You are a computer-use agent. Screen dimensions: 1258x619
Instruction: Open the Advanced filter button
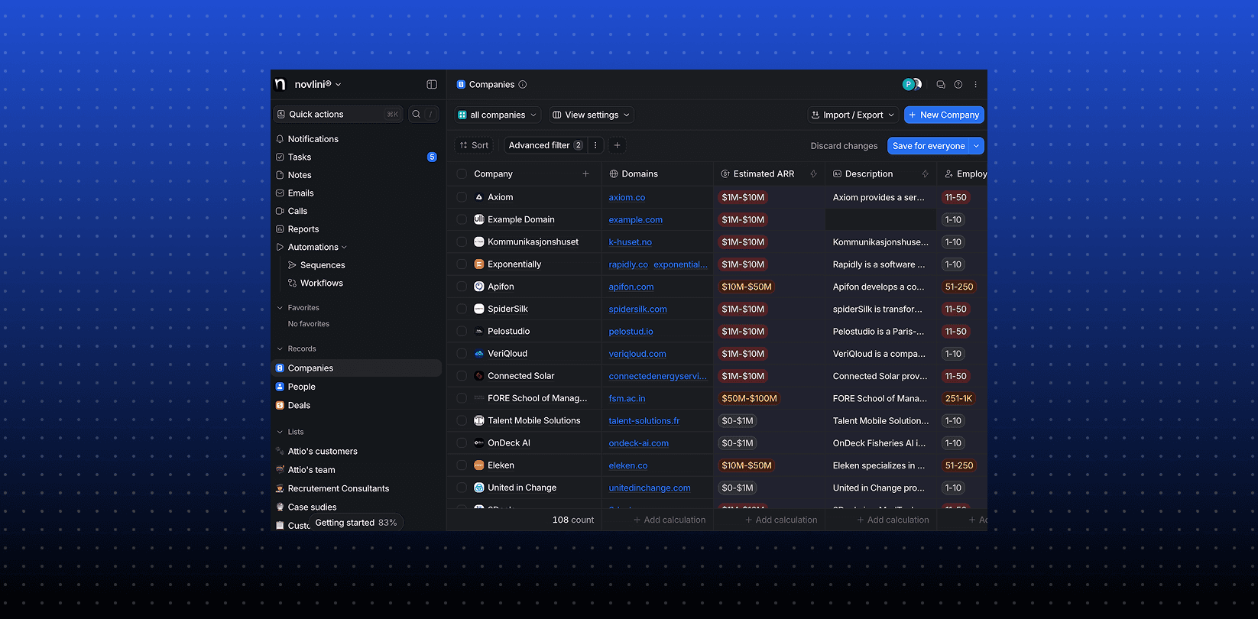coord(545,145)
